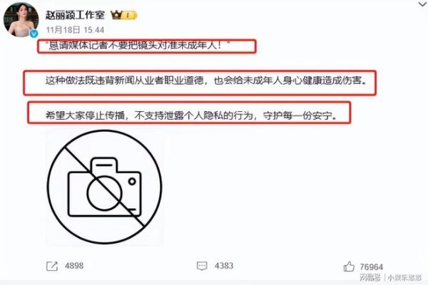This screenshot has height=285, width=428.
Task: Click paragraph starting 希望大家停止传播
Action: click(191, 115)
